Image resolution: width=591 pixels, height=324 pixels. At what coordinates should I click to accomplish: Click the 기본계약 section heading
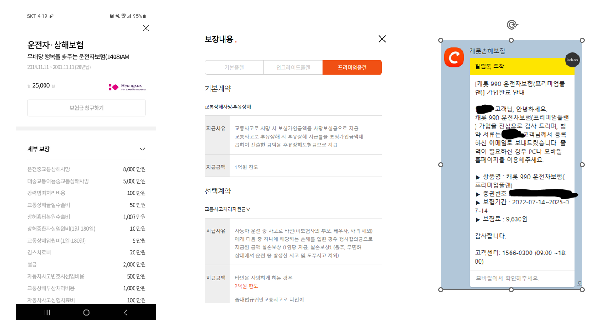(218, 89)
